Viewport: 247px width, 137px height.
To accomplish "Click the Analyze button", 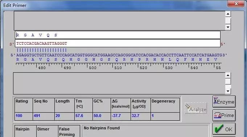I will 196,108.
